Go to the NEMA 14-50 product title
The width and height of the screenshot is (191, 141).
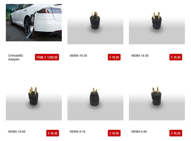tap(17, 132)
